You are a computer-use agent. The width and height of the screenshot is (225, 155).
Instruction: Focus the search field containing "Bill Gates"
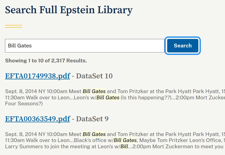84,46
